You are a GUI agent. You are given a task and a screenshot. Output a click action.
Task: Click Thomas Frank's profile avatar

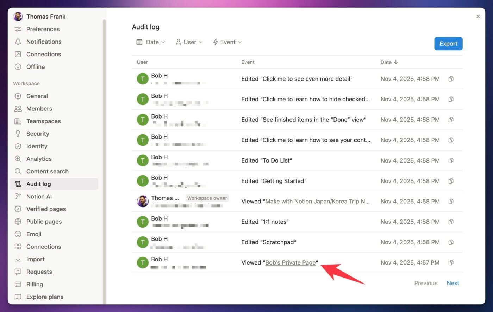coord(18,17)
